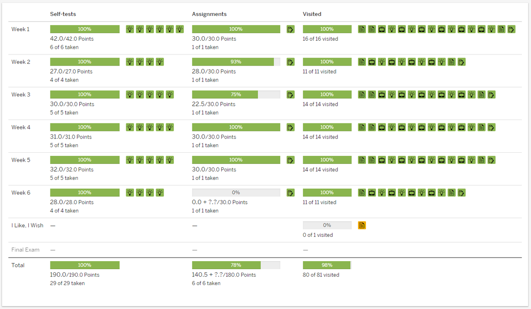Select the "Self-tests" column header
This screenshot has width=531, height=309.
pos(63,14)
